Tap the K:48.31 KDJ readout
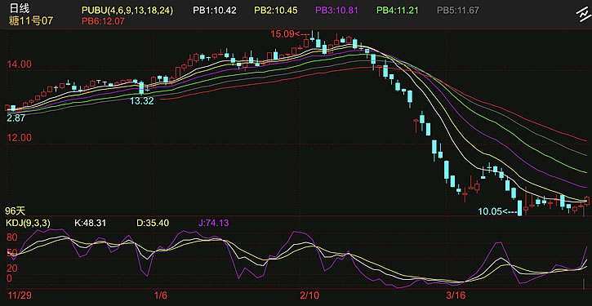This screenshot has height=306, width=592. click(x=90, y=223)
